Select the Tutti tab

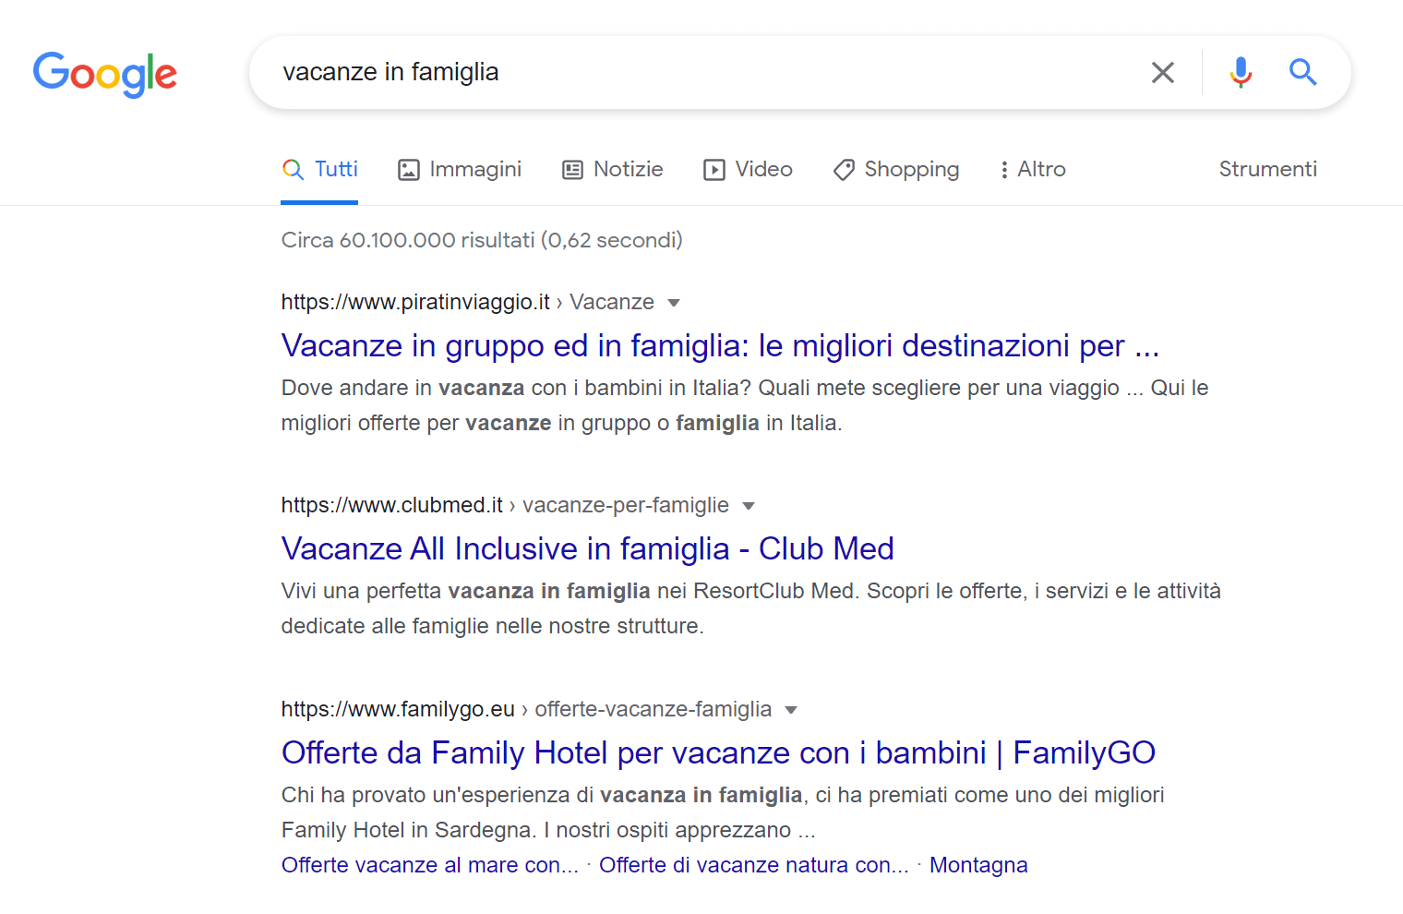pos(319,170)
